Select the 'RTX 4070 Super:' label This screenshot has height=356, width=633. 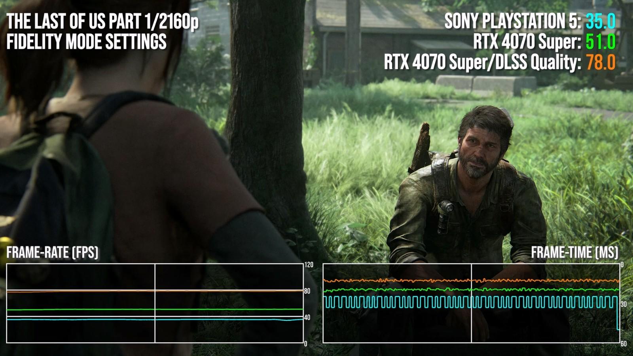[x=527, y=42]
